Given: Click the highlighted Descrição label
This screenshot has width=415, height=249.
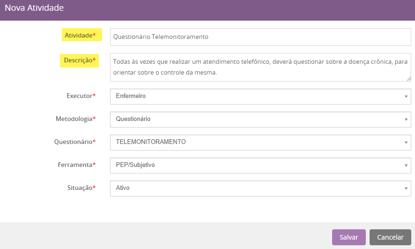Looking at the screenshot, I should pyautogui.click(x=80, y=60).
